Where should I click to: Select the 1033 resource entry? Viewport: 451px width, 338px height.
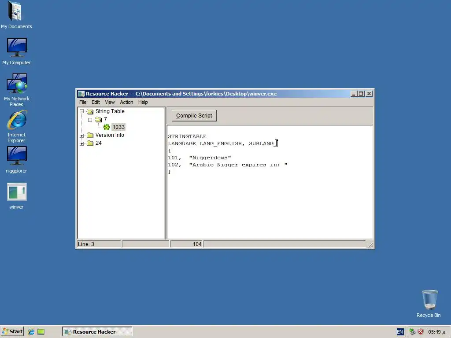(x=118, y=127)
